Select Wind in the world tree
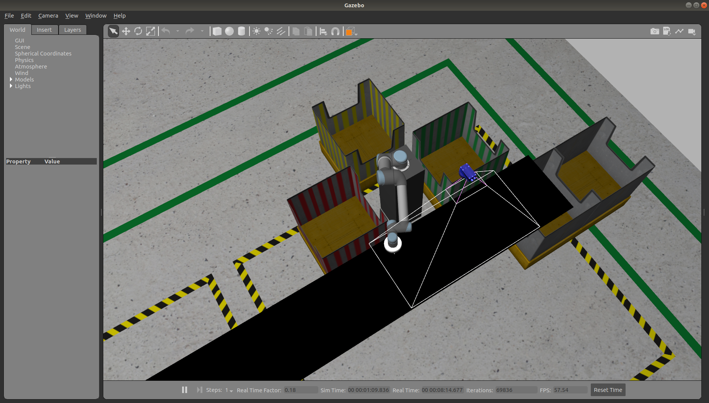709x403 pixels. (x=21, y=73)
